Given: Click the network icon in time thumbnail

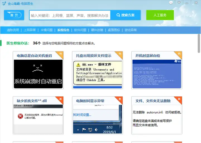Looking at the screenshot, I should click(90, 130).
